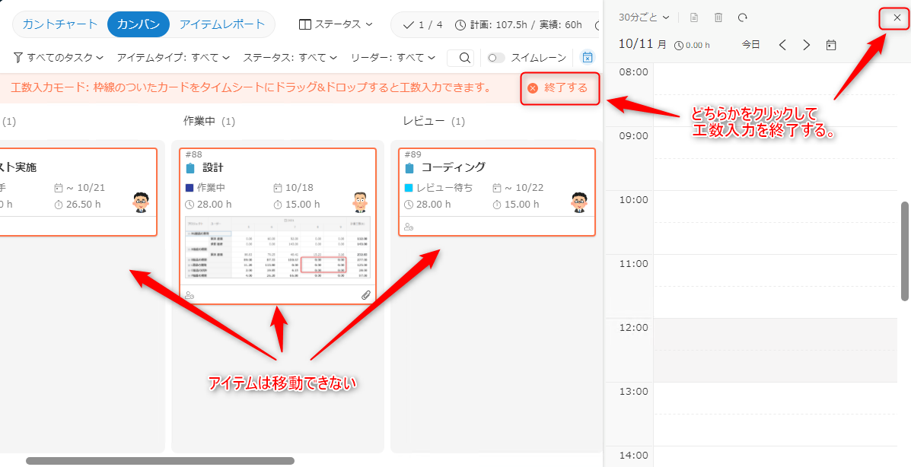Open the 30分ごと interval dropdown
This screenshot has height=467, width=911.
[x=644, y=17]
